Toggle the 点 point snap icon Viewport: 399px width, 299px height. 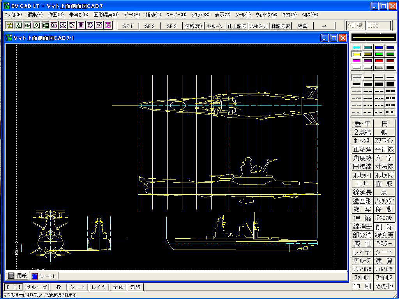[x=19, y=25]
